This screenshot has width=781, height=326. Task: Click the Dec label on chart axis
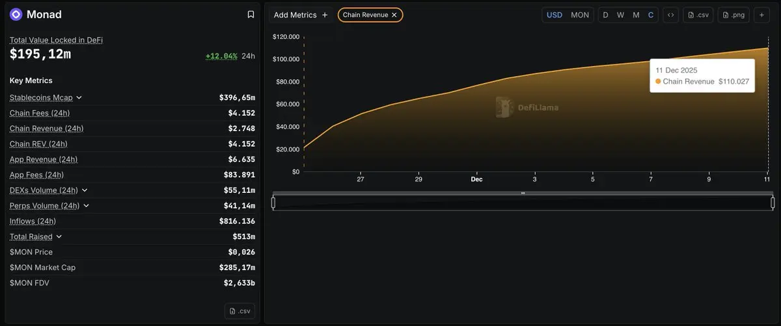(477, 179)
